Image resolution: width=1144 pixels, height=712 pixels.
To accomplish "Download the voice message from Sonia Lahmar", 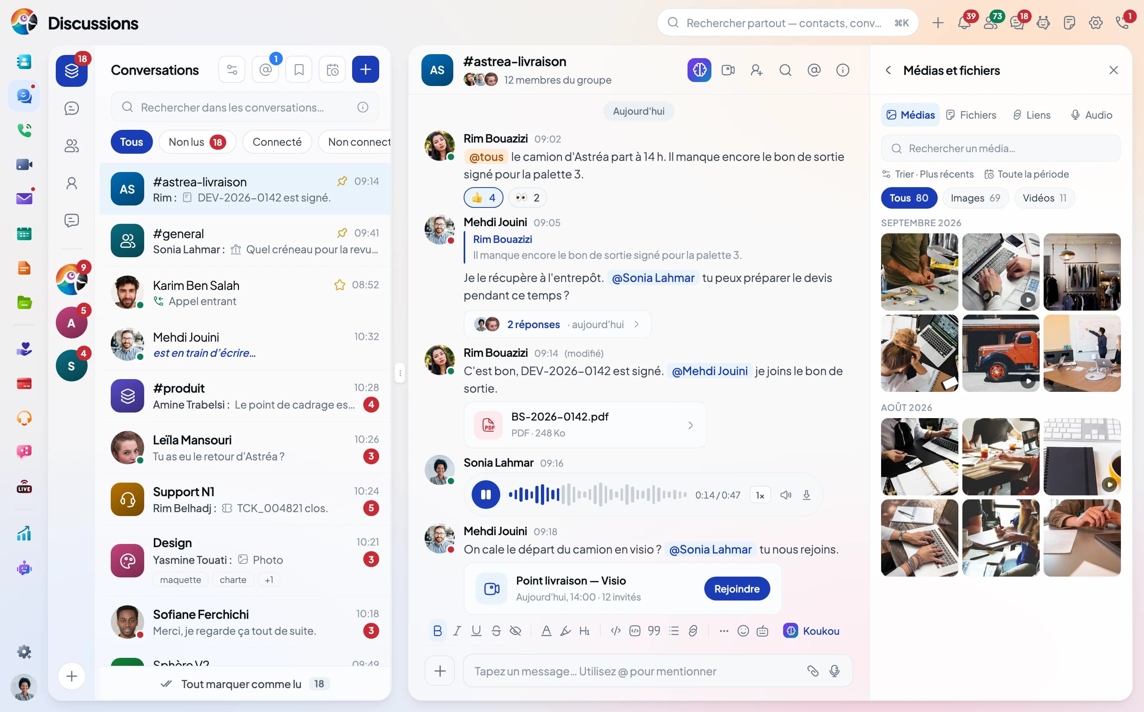I will pyautogui.click(x=806, y=495).
